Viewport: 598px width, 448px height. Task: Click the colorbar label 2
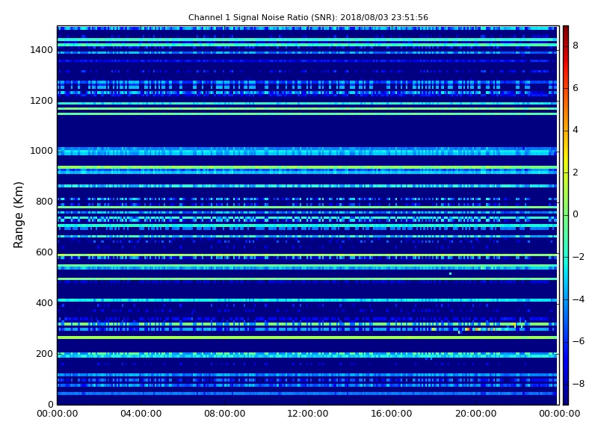pos(576,172)
